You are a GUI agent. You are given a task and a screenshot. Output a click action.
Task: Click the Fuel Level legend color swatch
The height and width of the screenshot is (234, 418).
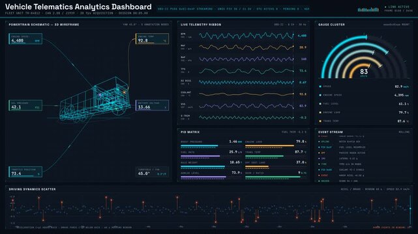coord(320,103)
